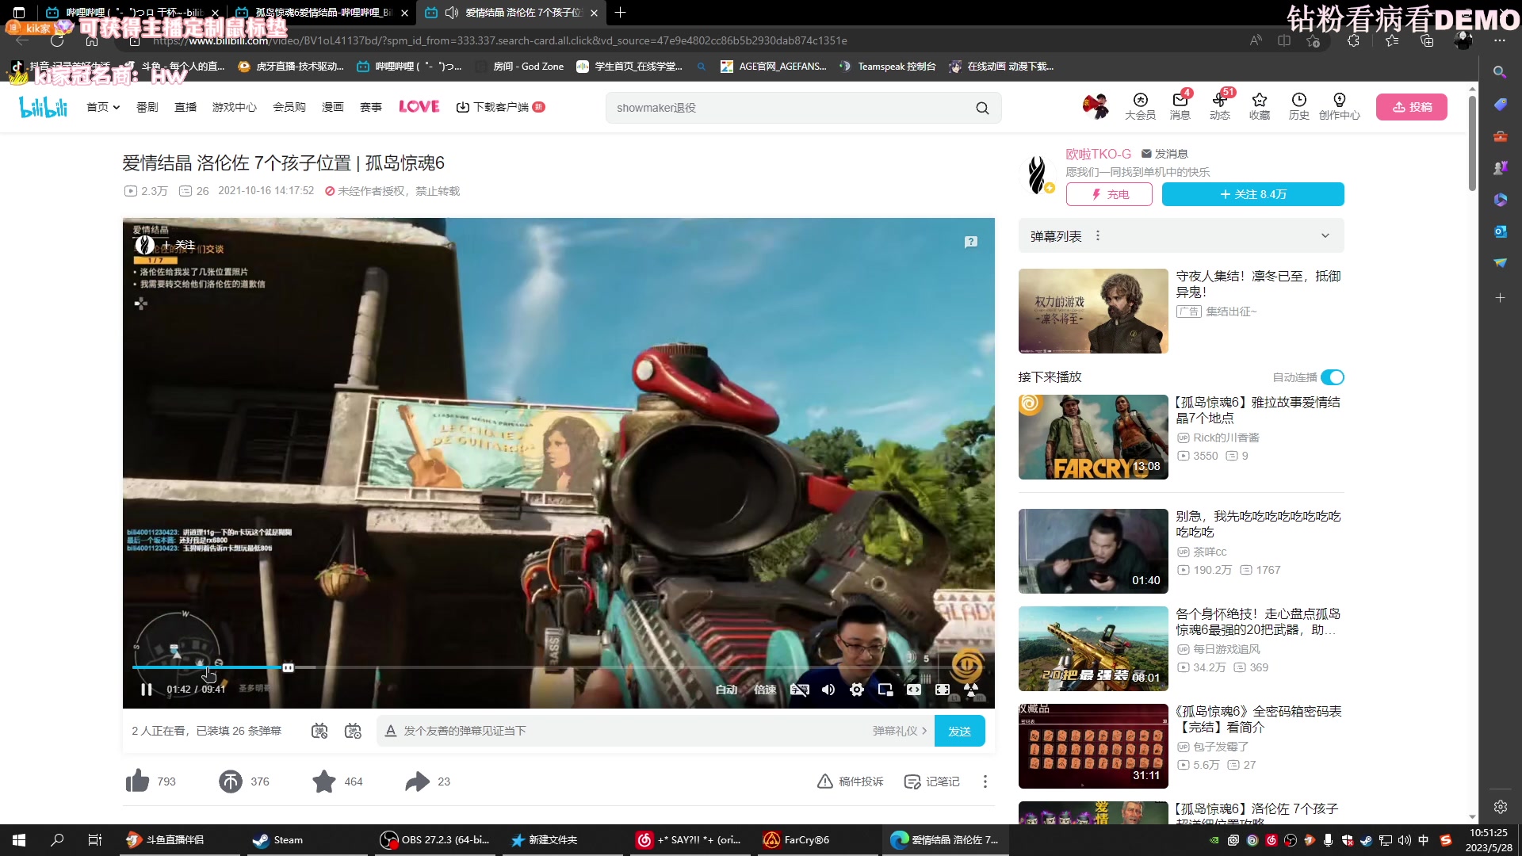The image size is (1522, 856).
Task: Open the 弹幕礼仪 etiquette link
Action: point(900,731)
